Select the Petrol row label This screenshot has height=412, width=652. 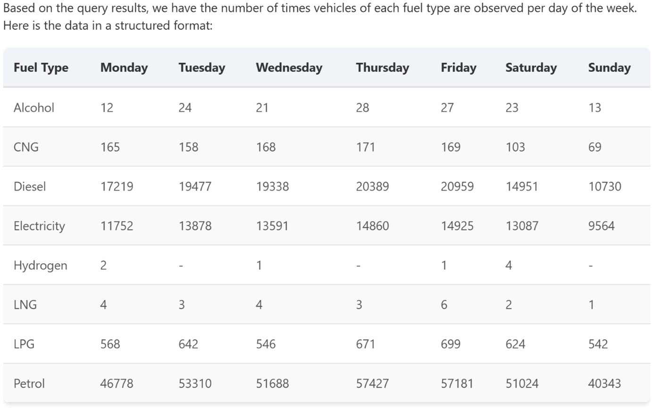(x=29, y=383)
